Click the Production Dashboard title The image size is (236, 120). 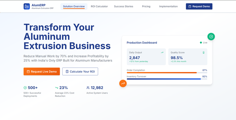pyautogui.click(x=142, y=43)
